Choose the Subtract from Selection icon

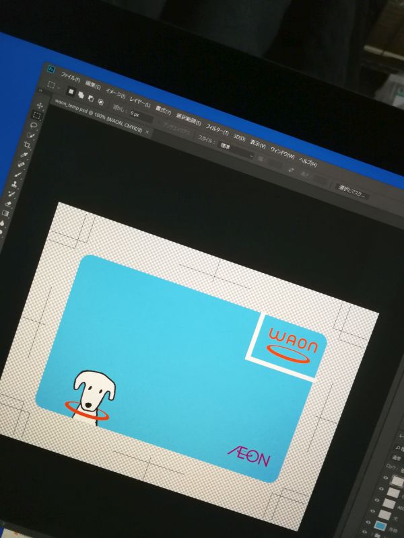pos(91,98)
